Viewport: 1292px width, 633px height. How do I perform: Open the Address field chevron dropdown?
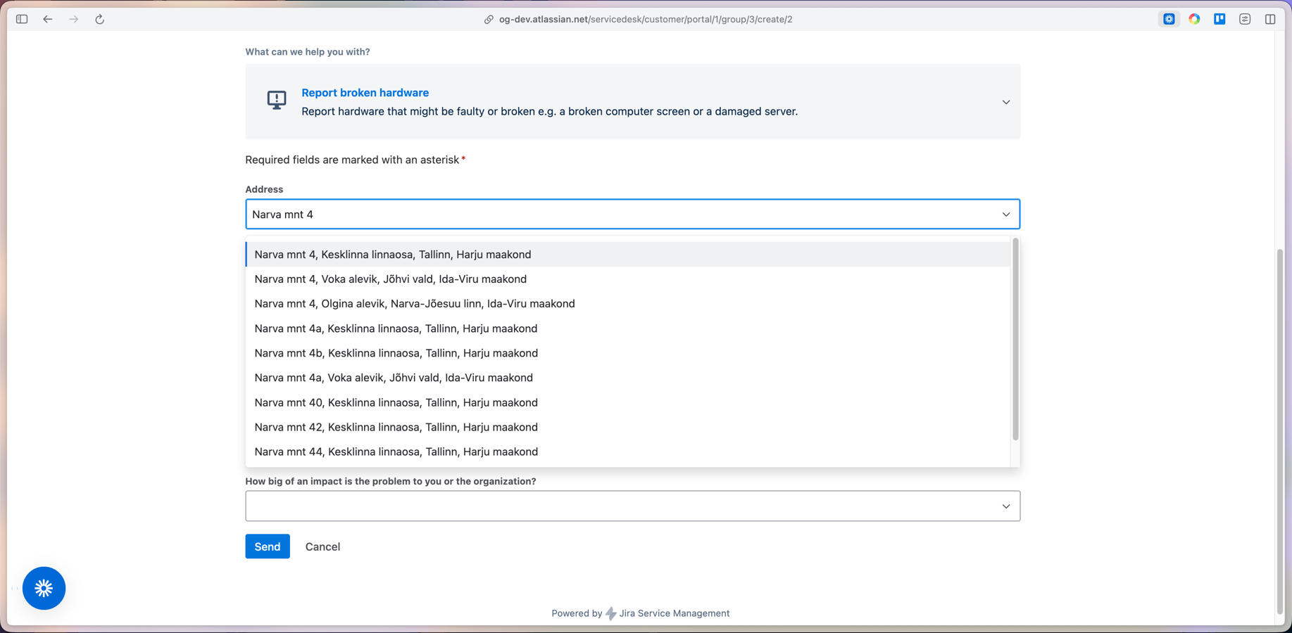click(1006, 214)
